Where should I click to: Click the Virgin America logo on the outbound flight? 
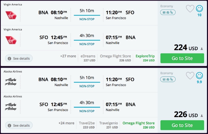(x=11, y=15)
